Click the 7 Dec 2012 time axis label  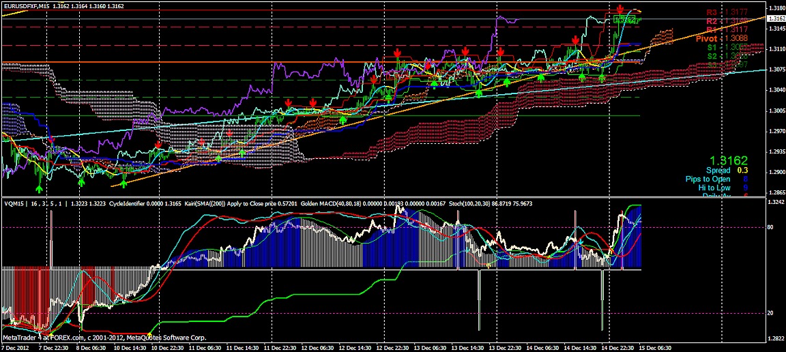tap(16, 347)
